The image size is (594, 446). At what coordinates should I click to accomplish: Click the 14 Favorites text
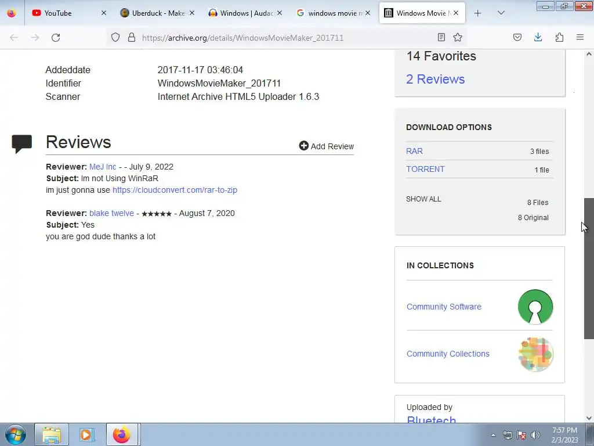(441, 56)
